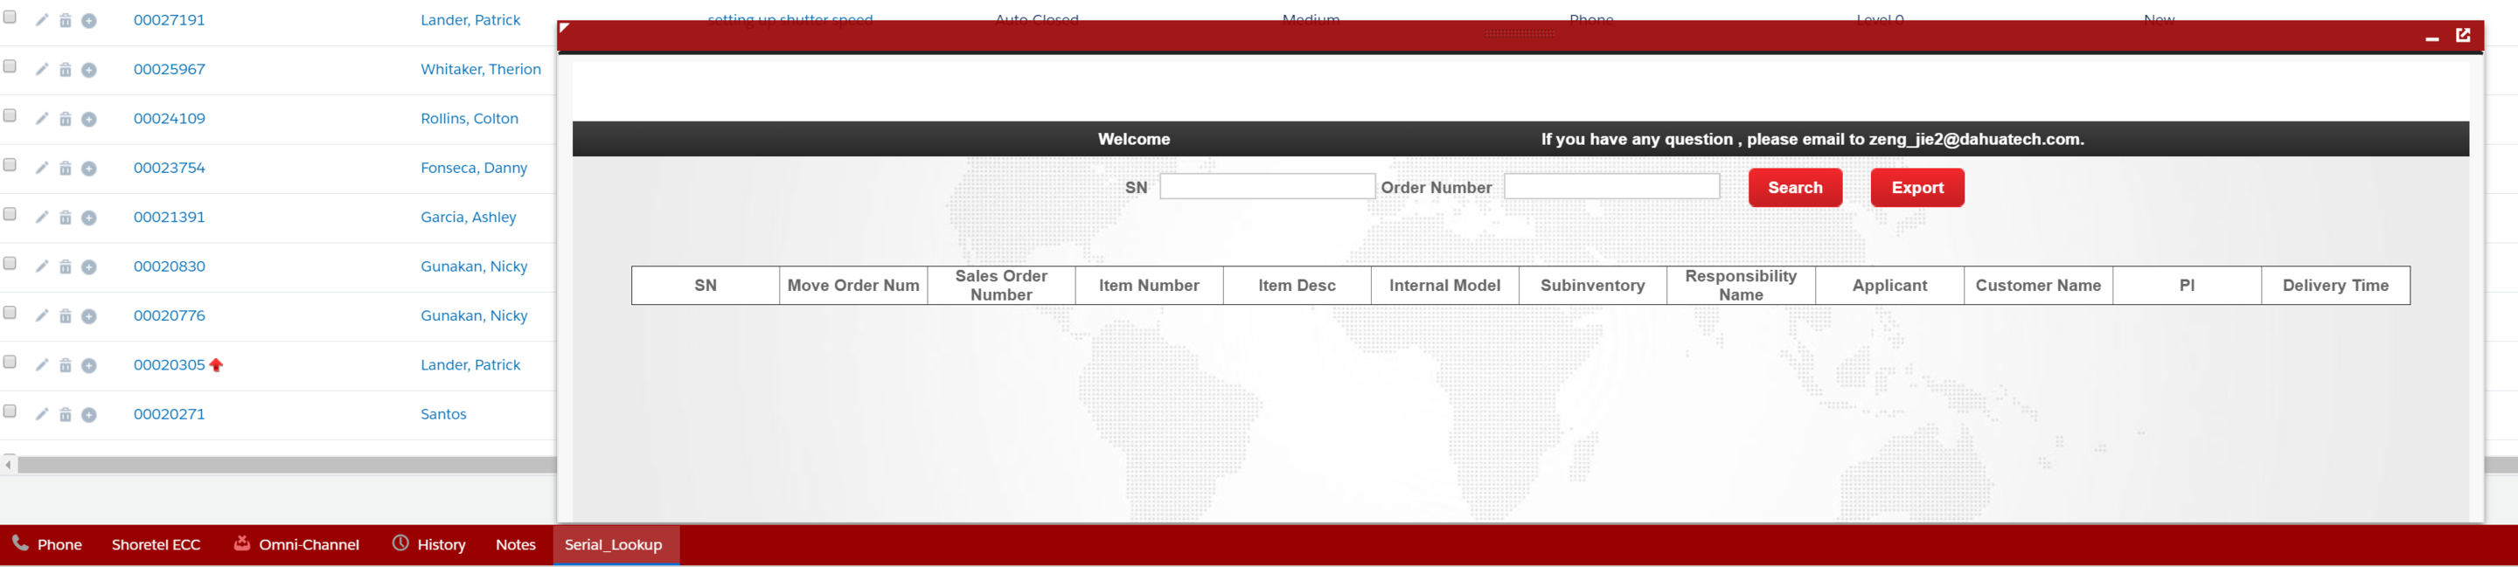
Task: Click the horizontal scrollbar left arrow
Action: (9, 466)
